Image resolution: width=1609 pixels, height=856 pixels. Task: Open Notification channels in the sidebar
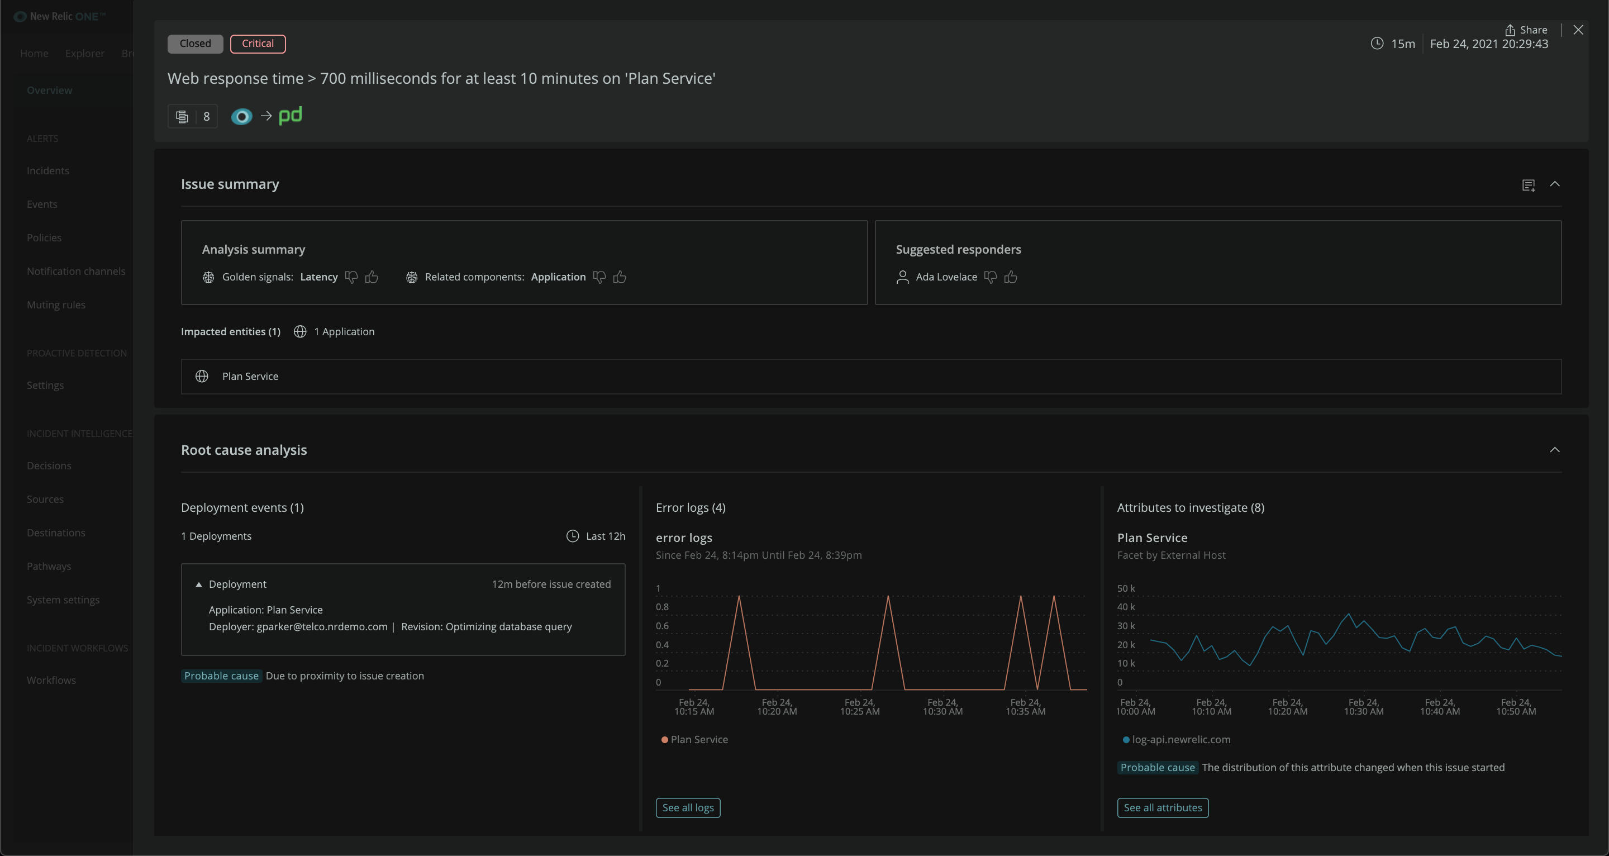[x=76, y=271]
